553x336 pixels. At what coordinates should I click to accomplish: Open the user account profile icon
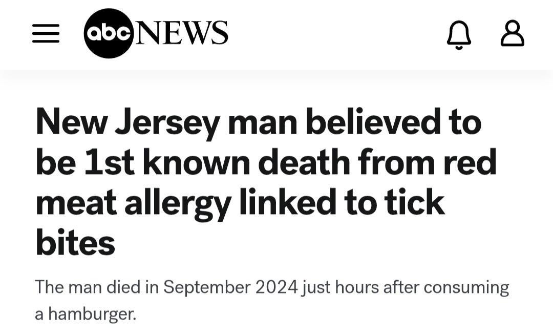click(512, 34)
